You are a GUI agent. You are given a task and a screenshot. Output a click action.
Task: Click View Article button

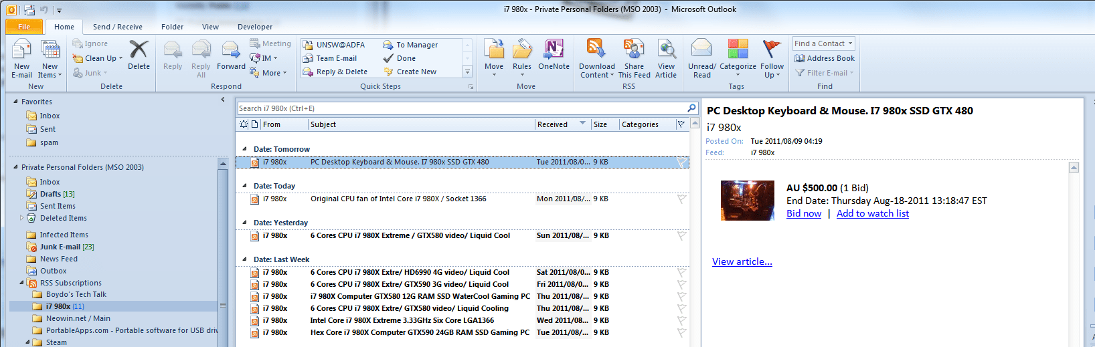click(x=666, y=59)
